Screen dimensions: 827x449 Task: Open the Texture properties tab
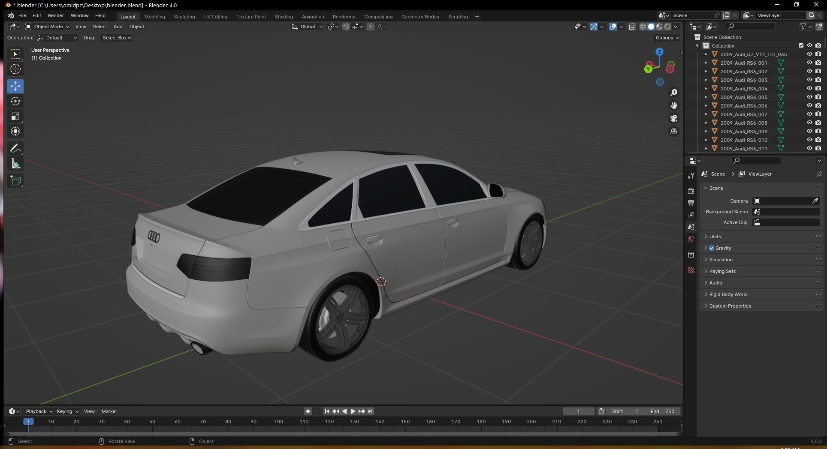691,270
